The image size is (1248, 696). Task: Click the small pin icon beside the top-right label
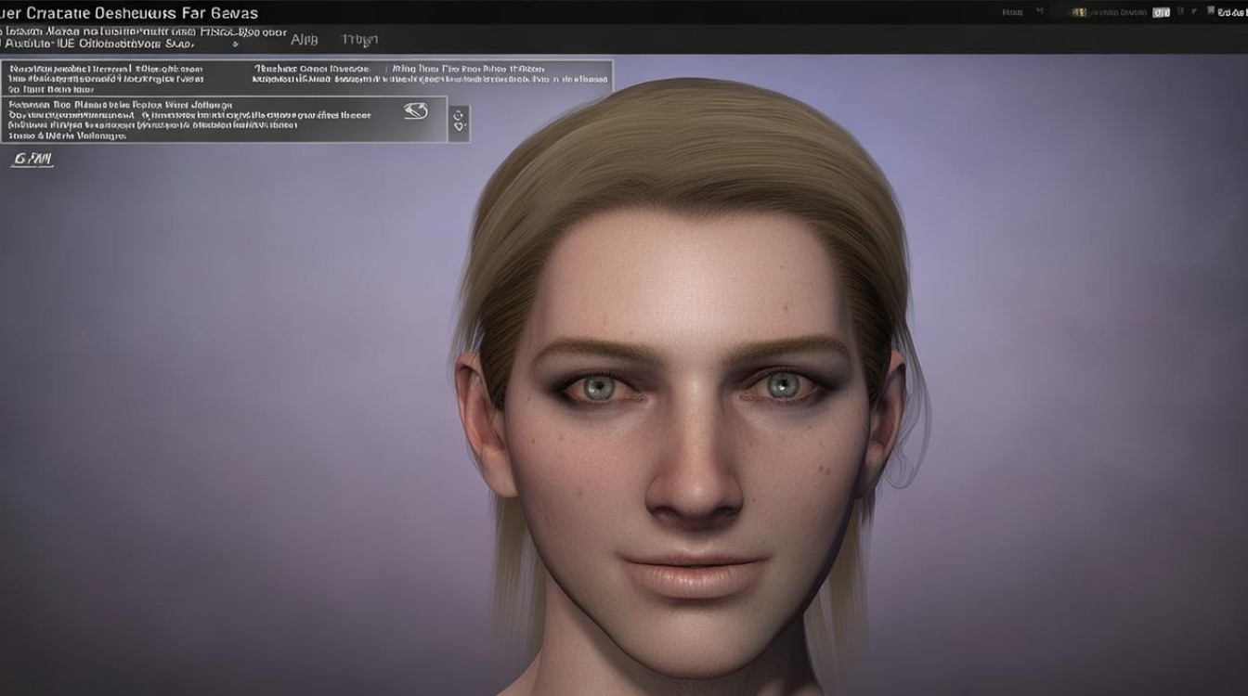[x=1040, y=11]
